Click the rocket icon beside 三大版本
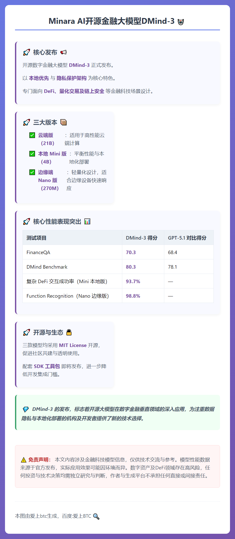235x539 pixels. (26, 122)
